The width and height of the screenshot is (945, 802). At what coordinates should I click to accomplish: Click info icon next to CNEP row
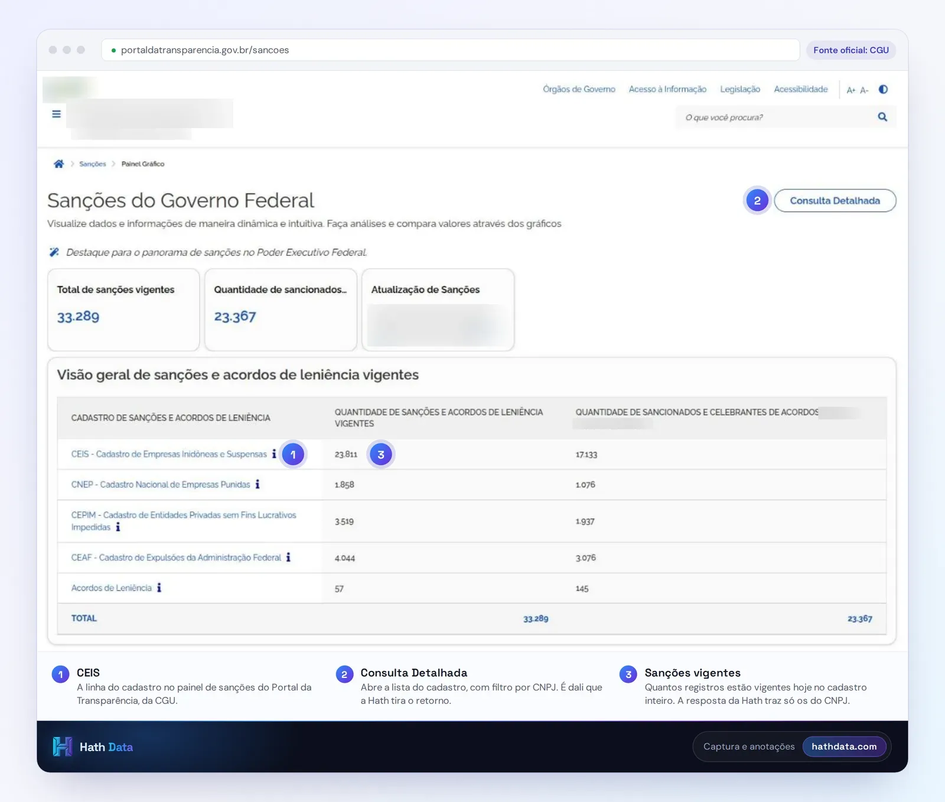pos(258,484)
